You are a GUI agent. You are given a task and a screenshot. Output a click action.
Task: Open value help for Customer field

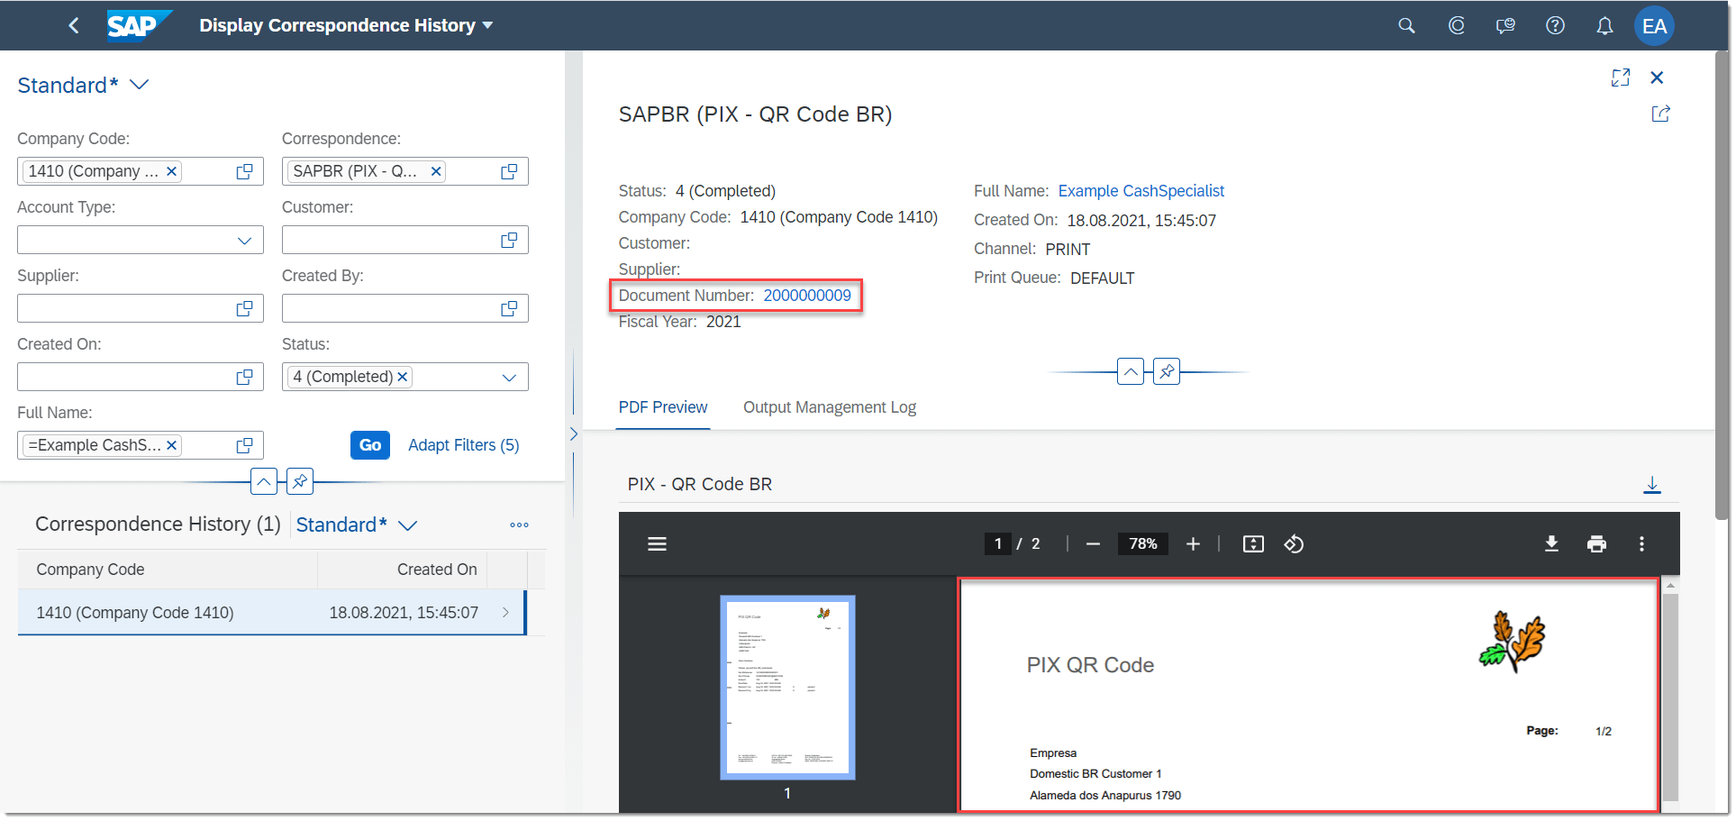pos(509,240)
